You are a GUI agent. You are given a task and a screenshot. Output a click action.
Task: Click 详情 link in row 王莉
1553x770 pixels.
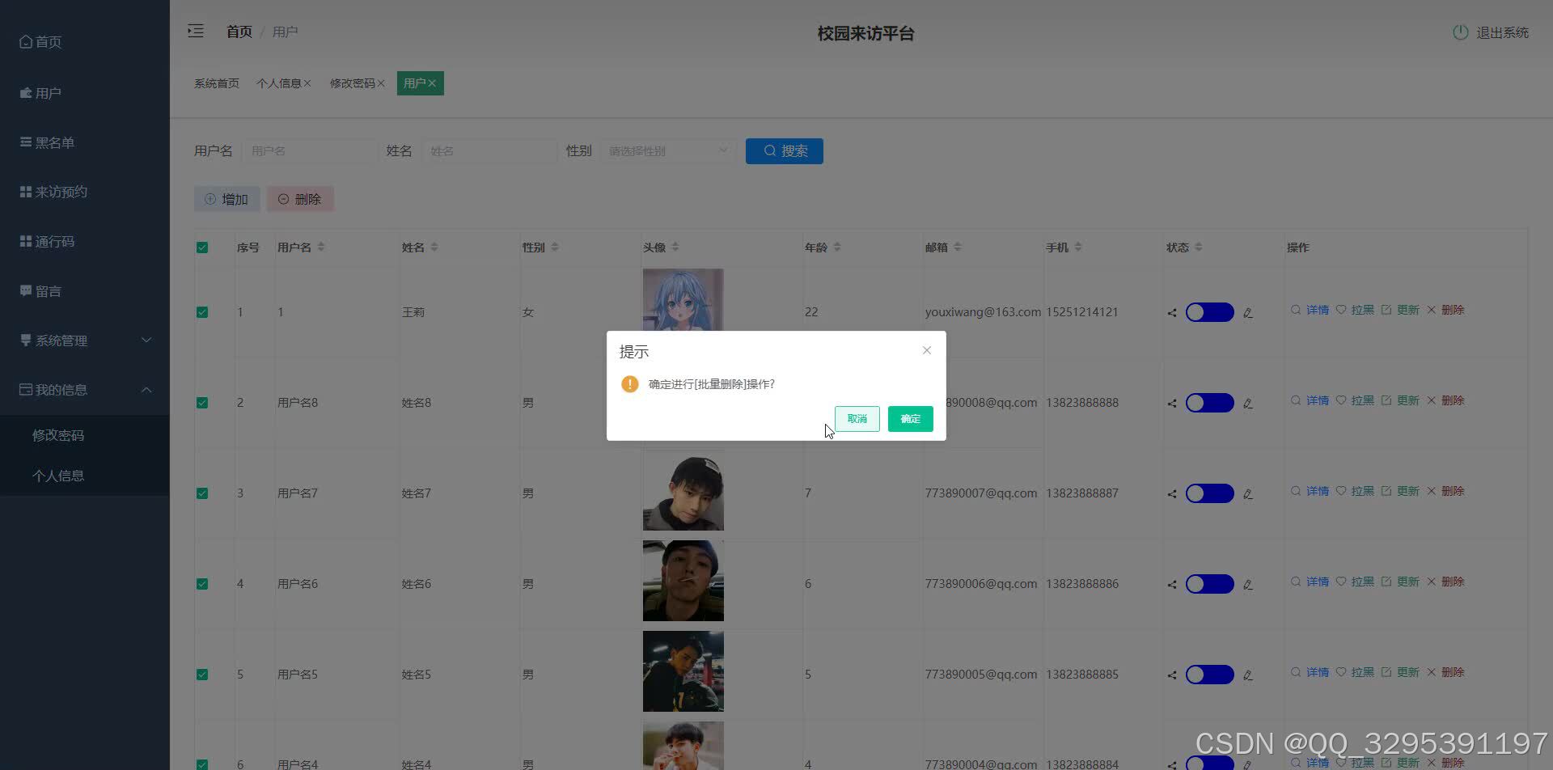tap(1317, 310)
